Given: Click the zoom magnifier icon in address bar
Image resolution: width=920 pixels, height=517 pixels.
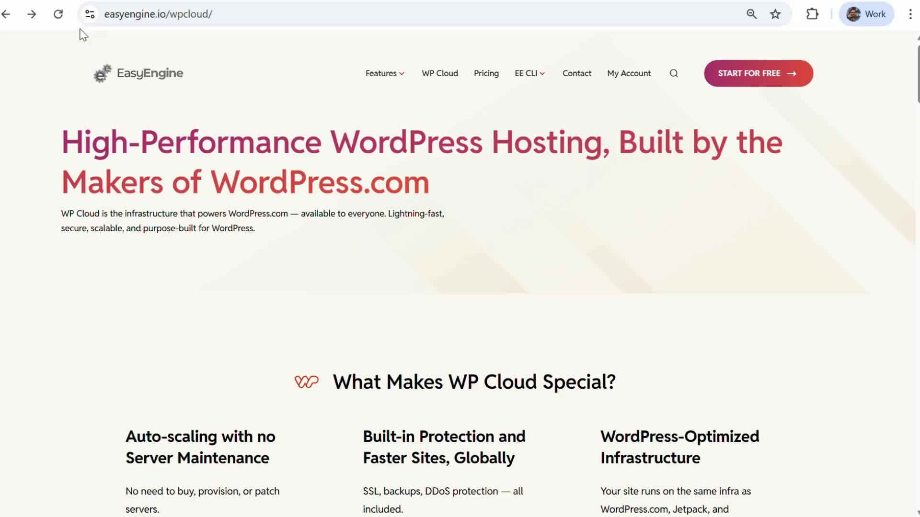Looking at the screenshot, I should tap(751, 14).
